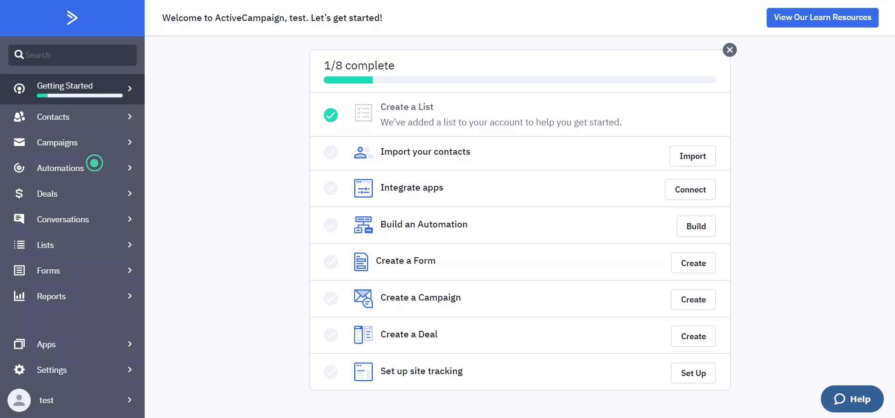Image resolution: width=895 pixels, height=418 pixels.
Task: Open the Campaigns menu item
Action: pos(72,142)
